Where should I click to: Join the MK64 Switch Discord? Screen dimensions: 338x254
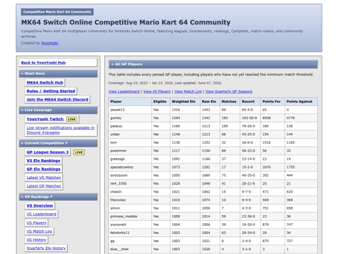(x=58, y=99)
